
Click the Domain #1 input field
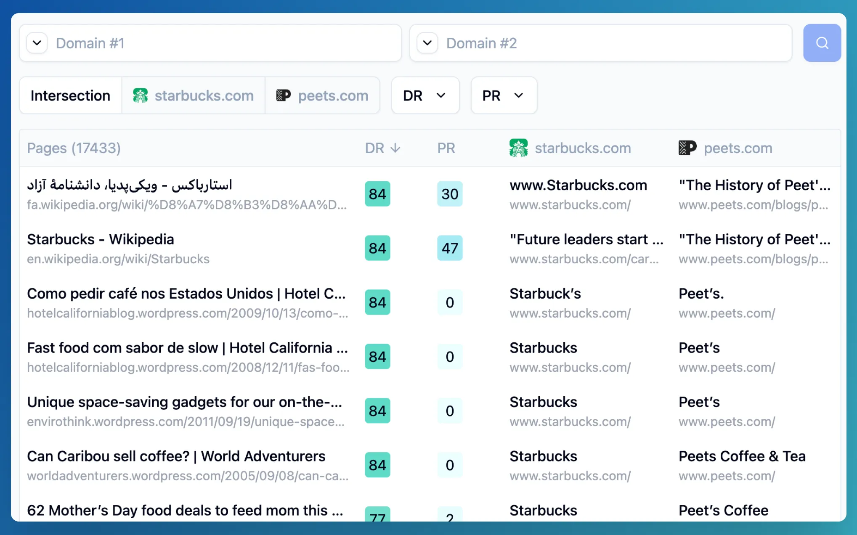point(210,43)
